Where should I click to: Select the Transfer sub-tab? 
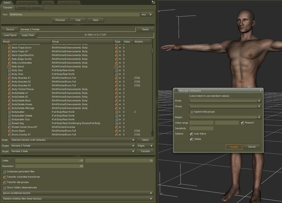8,8
